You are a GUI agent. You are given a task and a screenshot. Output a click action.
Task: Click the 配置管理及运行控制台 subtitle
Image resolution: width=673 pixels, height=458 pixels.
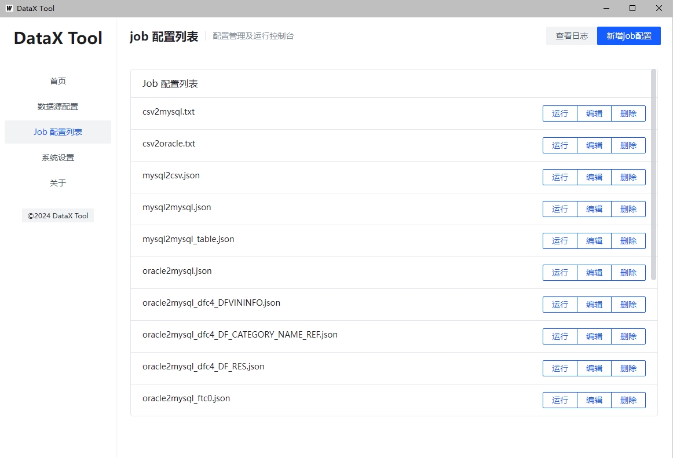coord(253,36)
